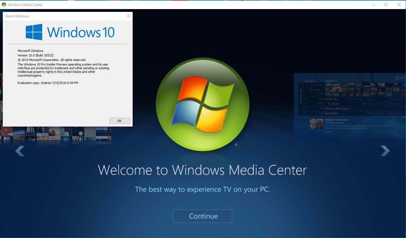
Task: Select the "Amazing Adventures" guide entry
Action: [x=337, y=109]
